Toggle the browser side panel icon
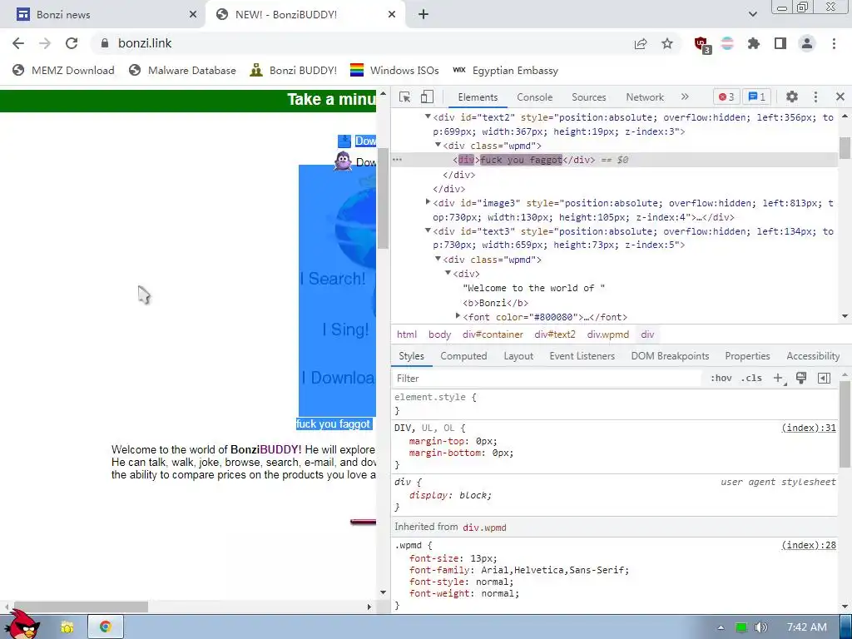 (x=780, y=43)
